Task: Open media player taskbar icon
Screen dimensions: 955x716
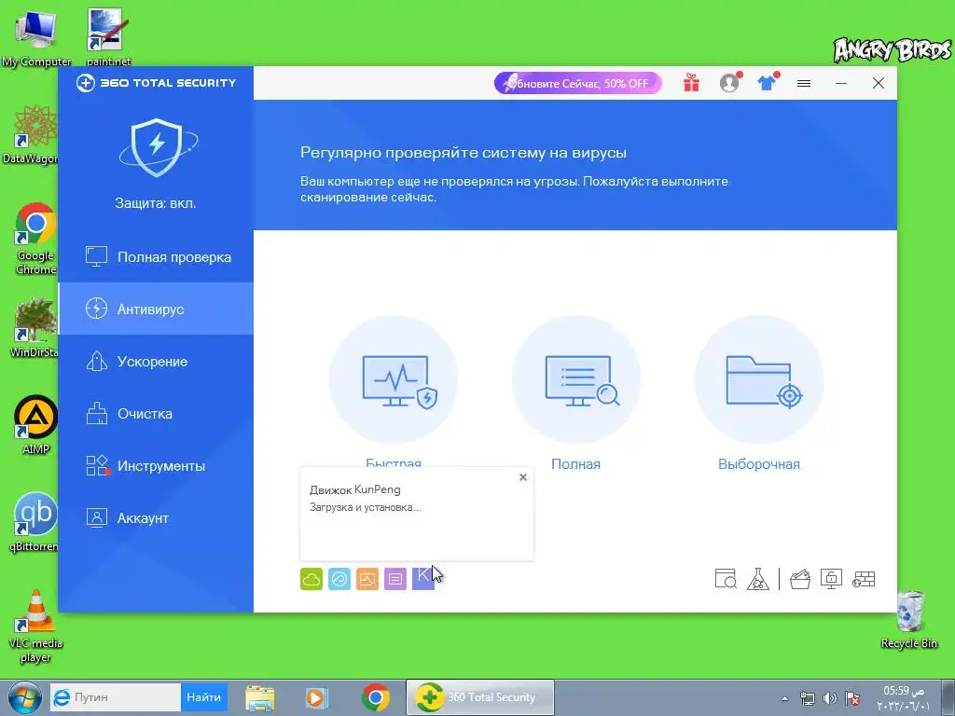Action: [316, 697]
